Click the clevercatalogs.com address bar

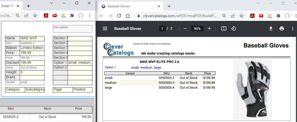pyautogui.click(x=180, y=16)
